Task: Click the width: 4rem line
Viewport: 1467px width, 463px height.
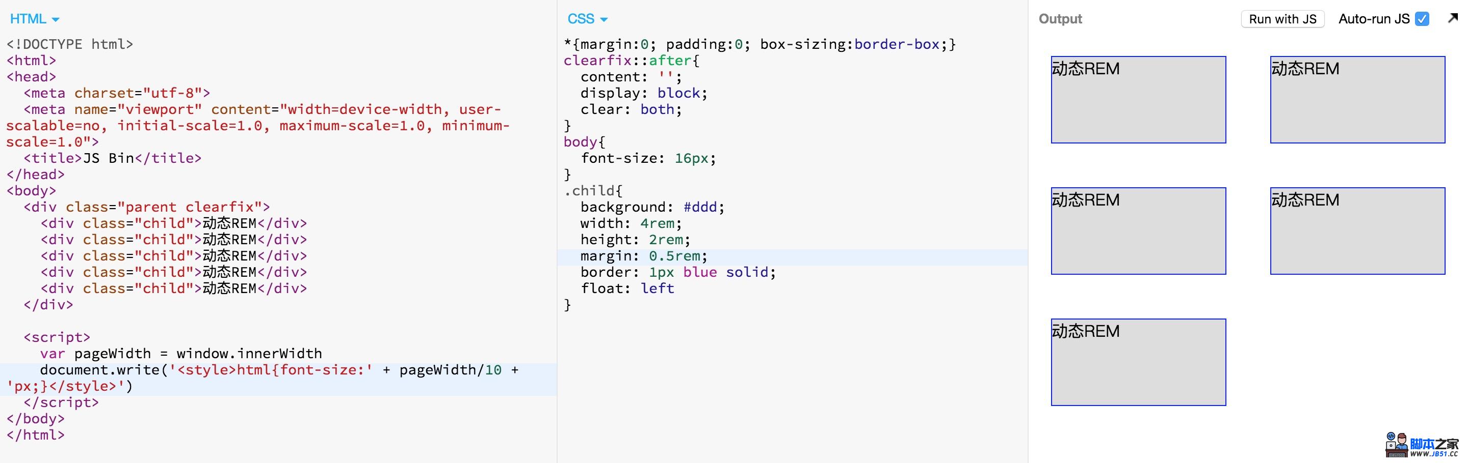Action: [631, 223]
